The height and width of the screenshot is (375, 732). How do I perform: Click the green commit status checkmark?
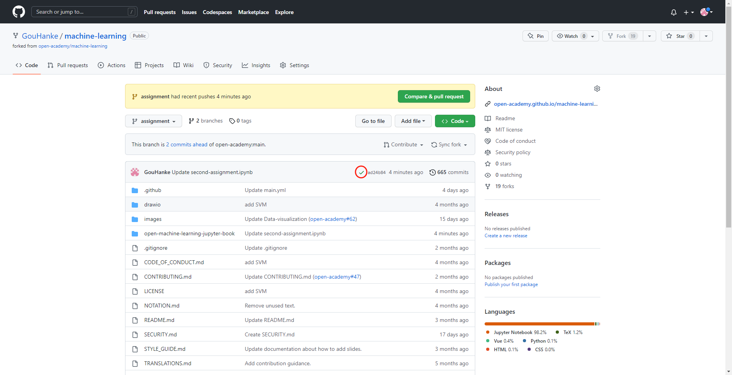tap(362, 172)
